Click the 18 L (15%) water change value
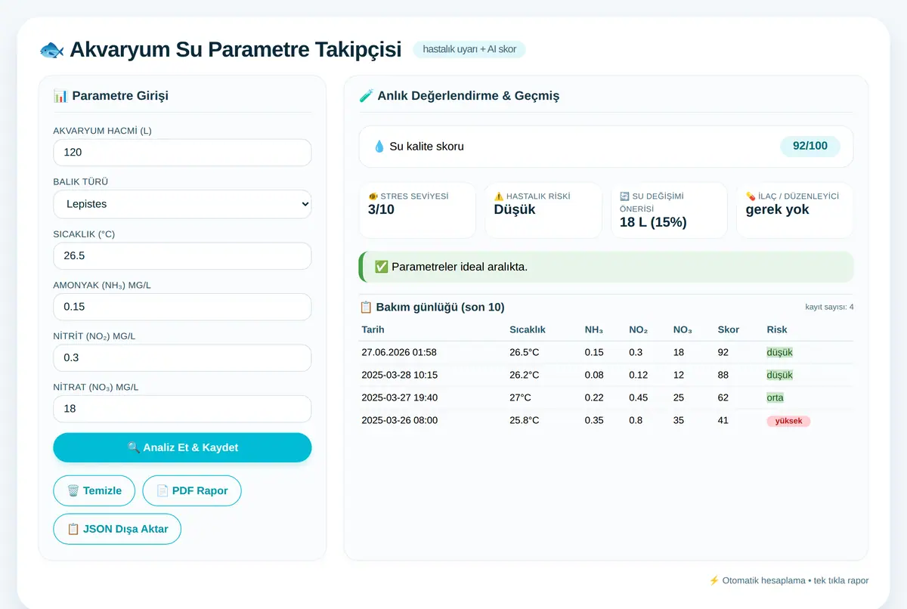The height and width of the screenshot is (609, 907). point(653,222)
